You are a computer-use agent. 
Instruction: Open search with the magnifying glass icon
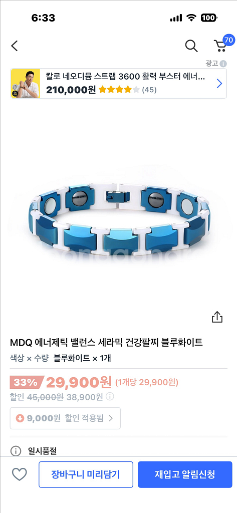pyautogui.click(x=191, y=46)
